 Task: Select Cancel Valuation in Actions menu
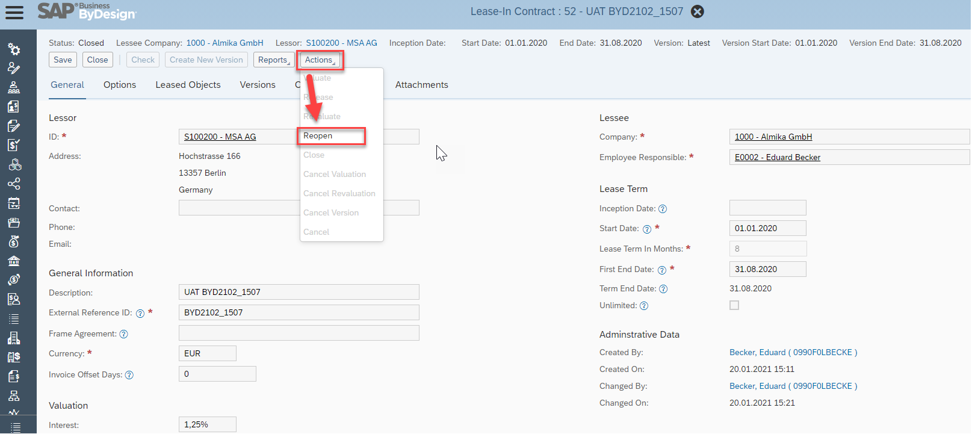tap(335, 175)
